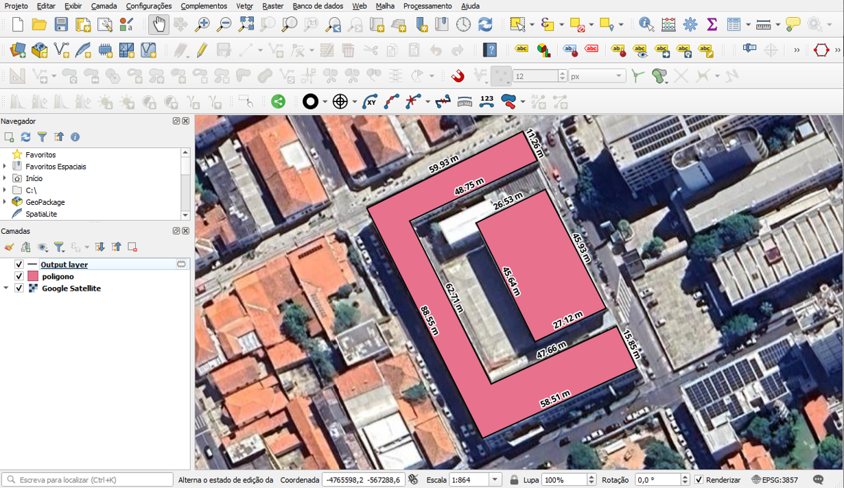Open the Escala scale dropdown

495,480
